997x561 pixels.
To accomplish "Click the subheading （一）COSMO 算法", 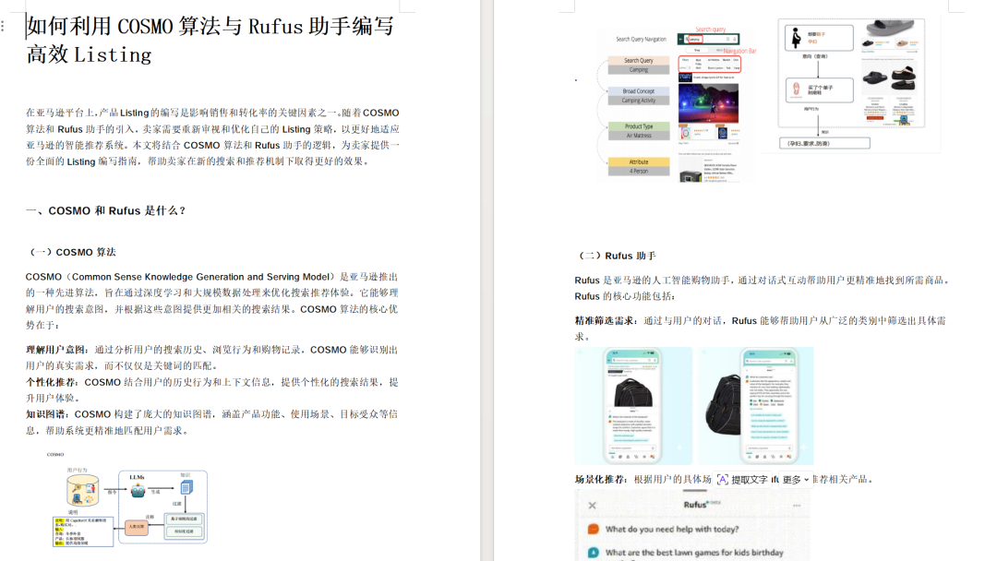I will (70, 252).
